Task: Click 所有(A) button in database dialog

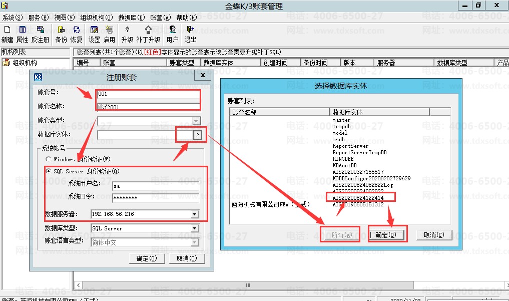Action: click(x=342, y=235)
